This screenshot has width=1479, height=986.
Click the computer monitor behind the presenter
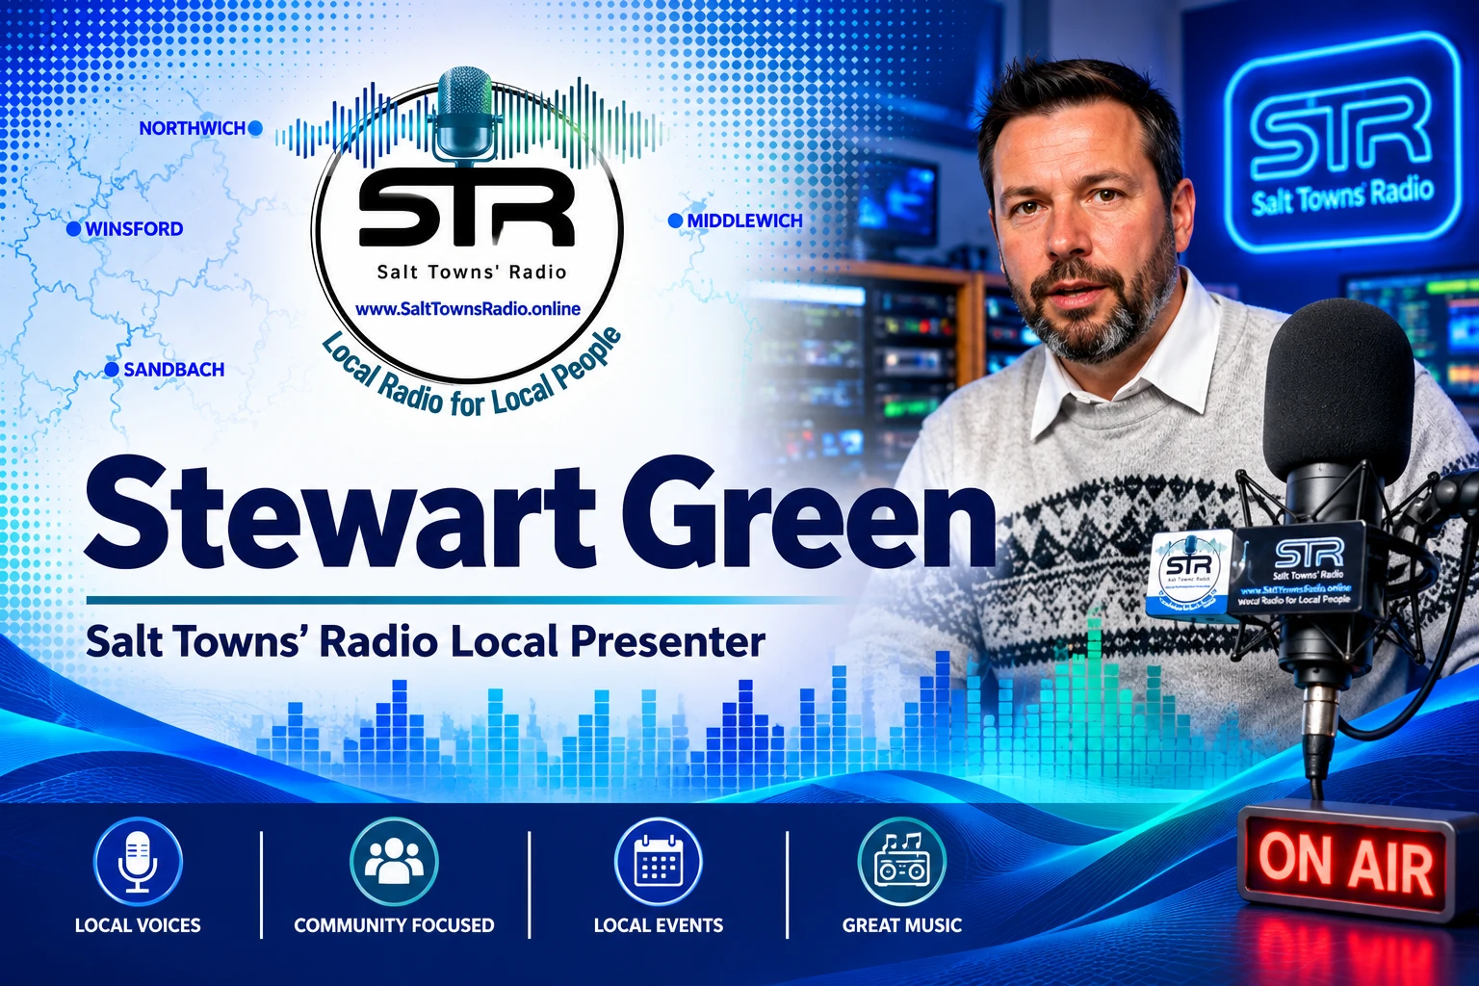pos(895,200)
